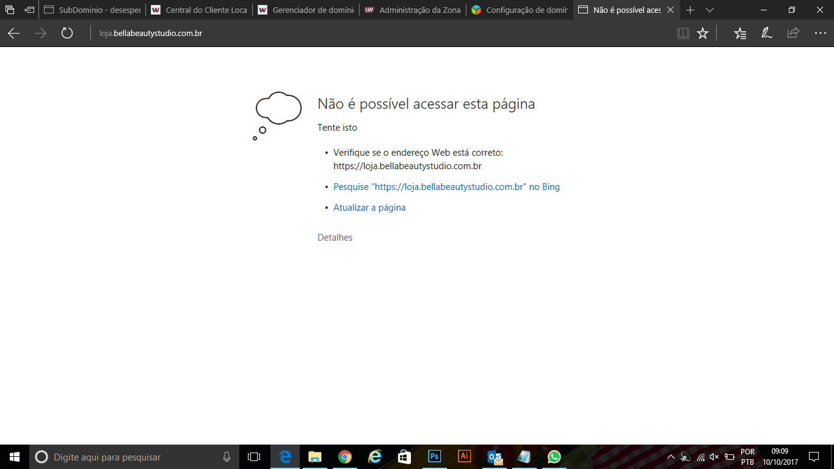Open Photoshop from the taskbar
This screenshot has width=834, height=469.
(x=434, y=457)
